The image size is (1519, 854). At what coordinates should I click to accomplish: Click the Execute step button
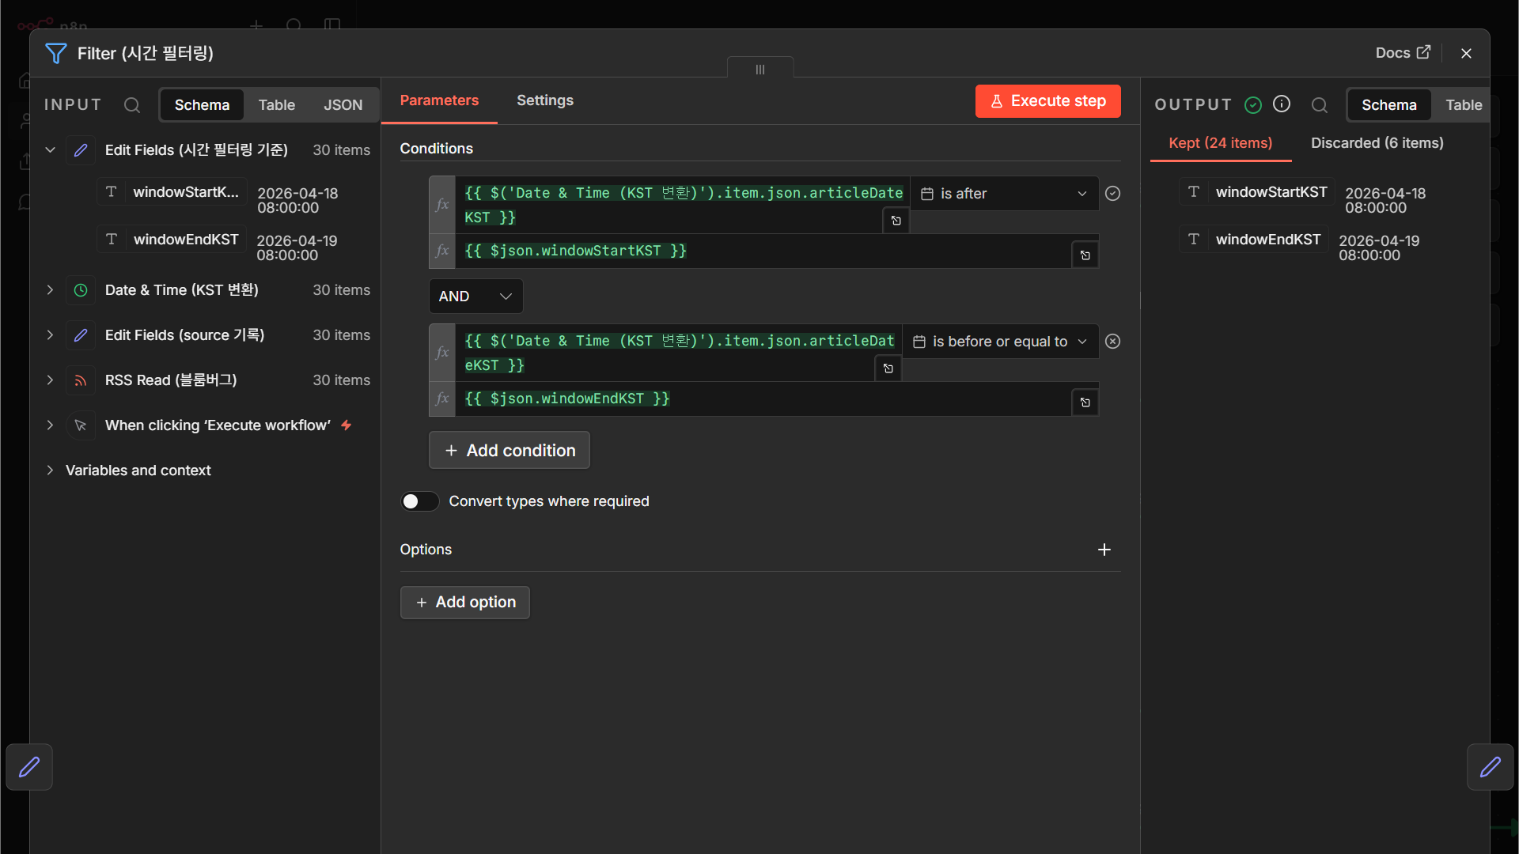(1047, 101)
